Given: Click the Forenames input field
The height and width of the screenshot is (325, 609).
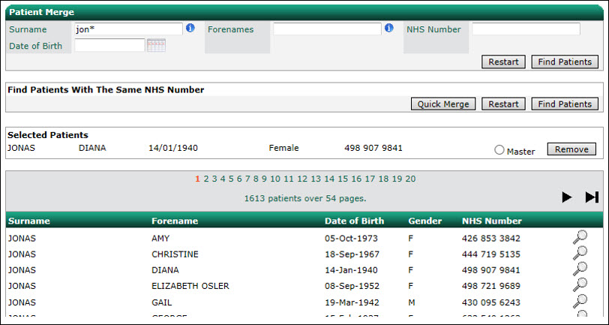Looking at the screenshot, I should 327,29.
